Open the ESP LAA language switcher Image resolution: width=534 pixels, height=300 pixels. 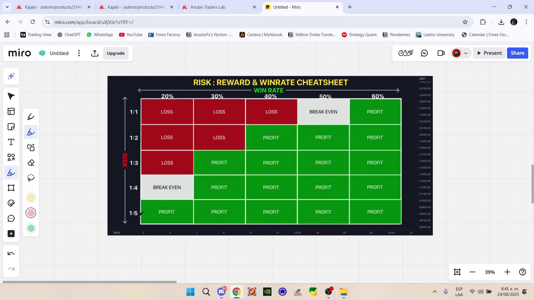coord(459,292)
